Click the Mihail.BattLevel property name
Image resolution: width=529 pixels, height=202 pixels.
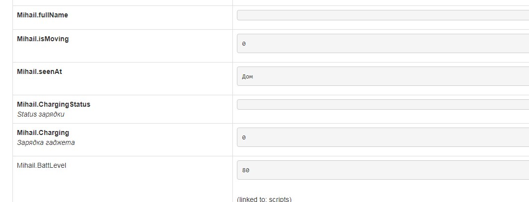point(41,166)
